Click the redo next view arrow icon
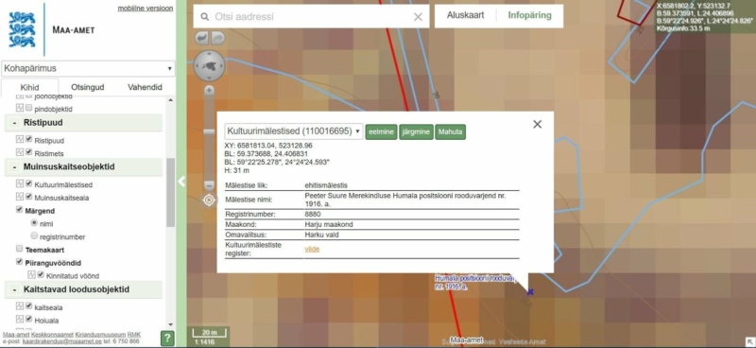 tap(217, 38)
